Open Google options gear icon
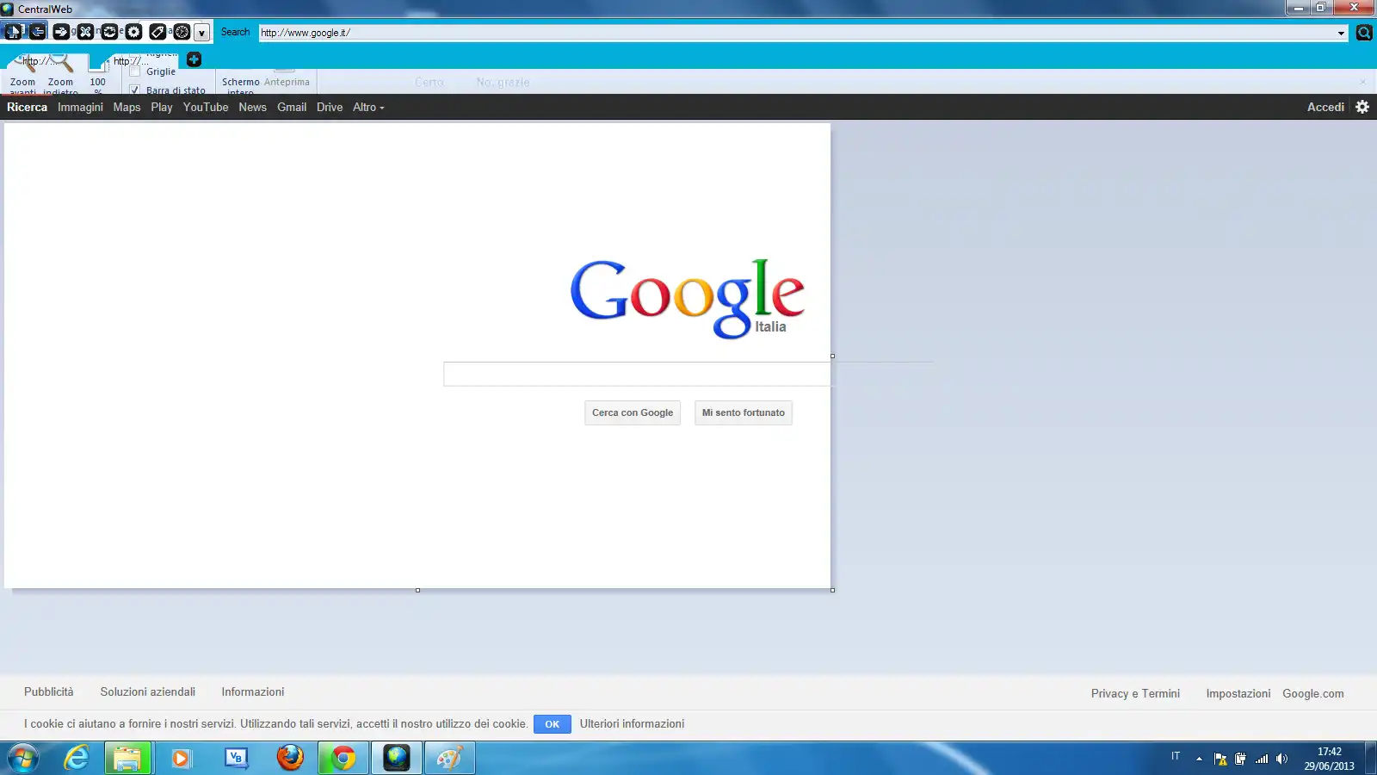The image size is (1377, 775). pos(1362,107)
